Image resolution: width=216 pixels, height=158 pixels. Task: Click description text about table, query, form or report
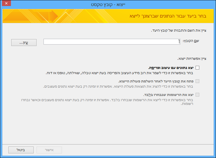119,73
